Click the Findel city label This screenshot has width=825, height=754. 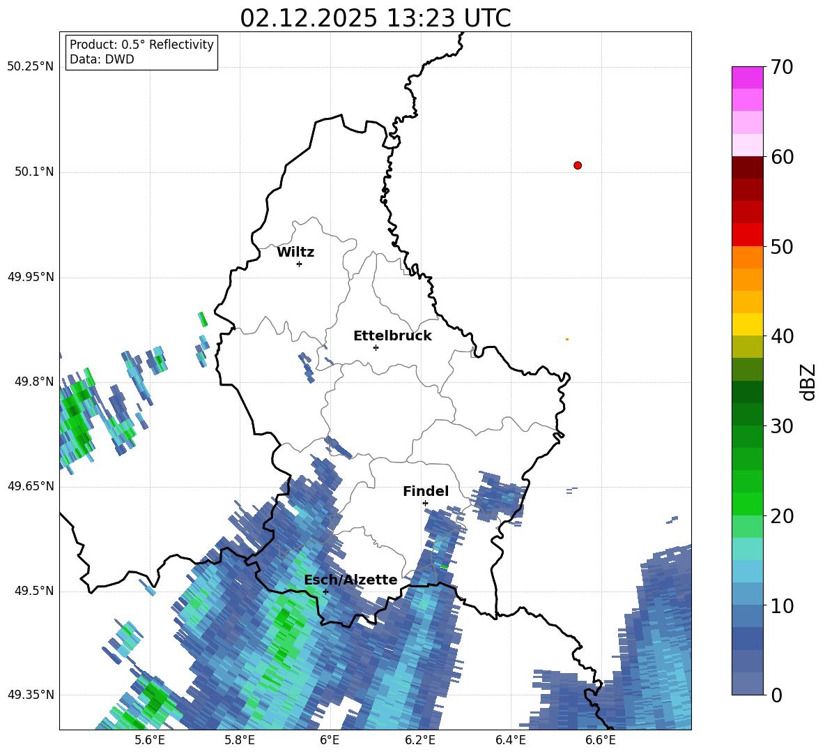pos(426,491)
